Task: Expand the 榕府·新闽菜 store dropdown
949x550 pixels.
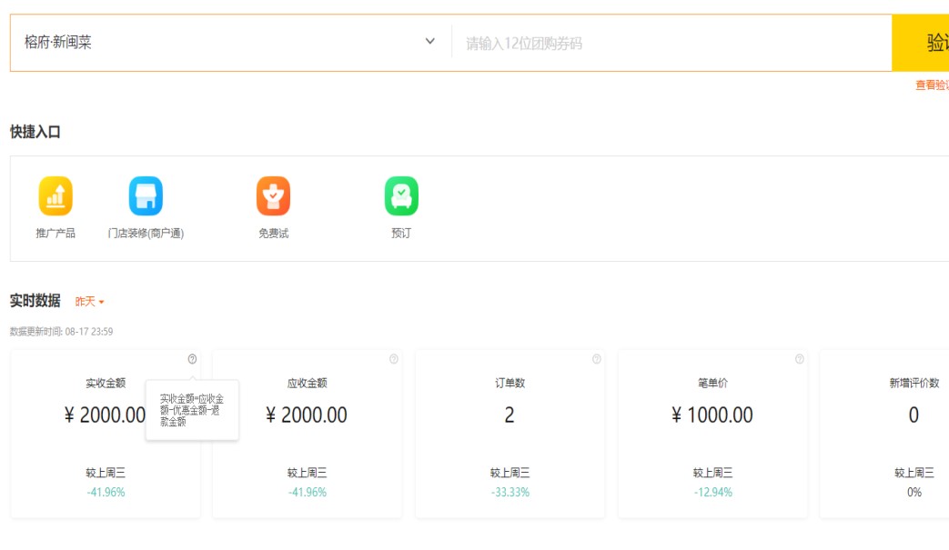Action: point(227,43)
